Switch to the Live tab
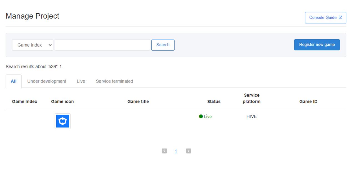This screenshot has height=179, width=354. click(x=81, y=81)
